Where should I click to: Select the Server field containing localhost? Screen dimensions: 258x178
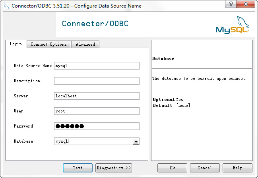97,96
